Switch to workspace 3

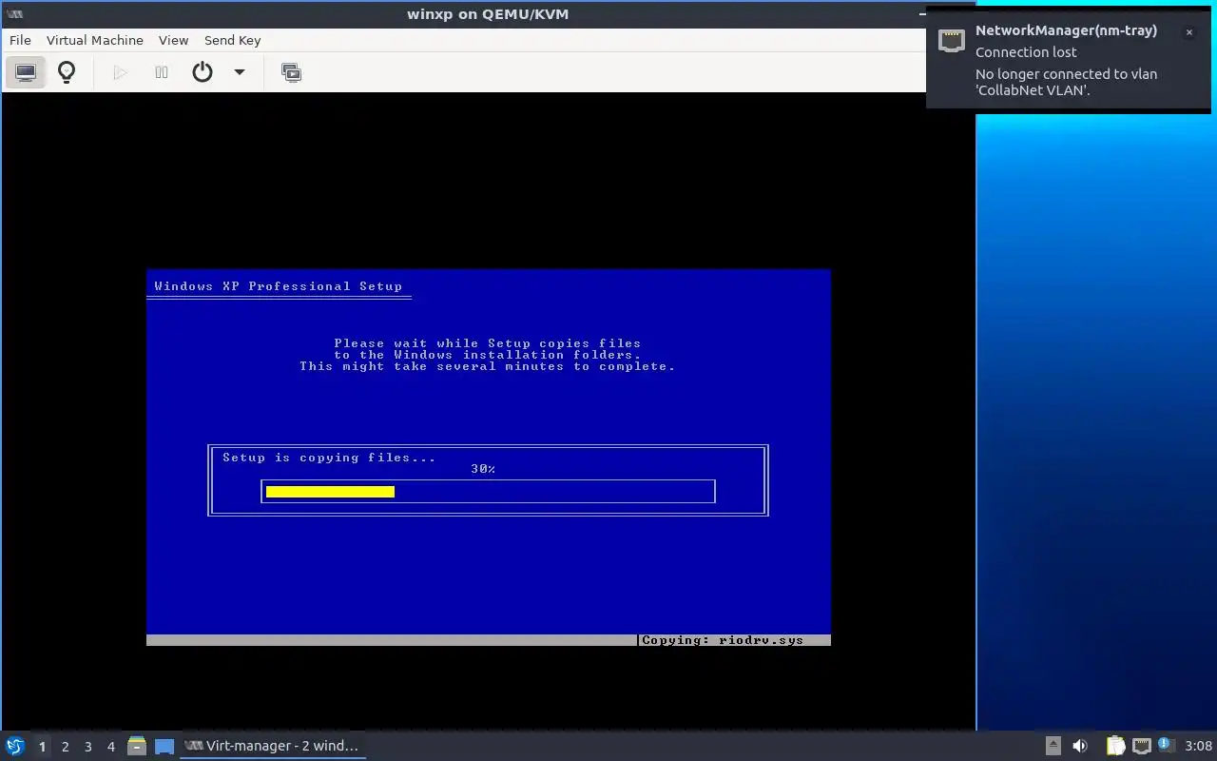pyautogui.click(x=87, y=747)
